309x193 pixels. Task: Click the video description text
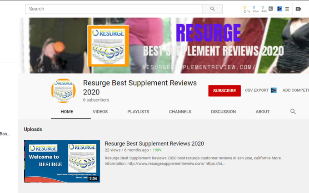pos(193,161)
